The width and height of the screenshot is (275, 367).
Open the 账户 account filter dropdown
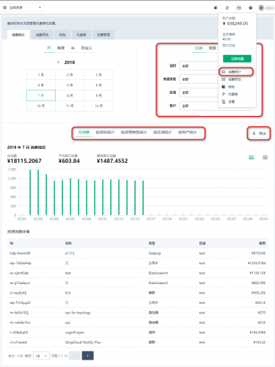(x=198, y=106)
